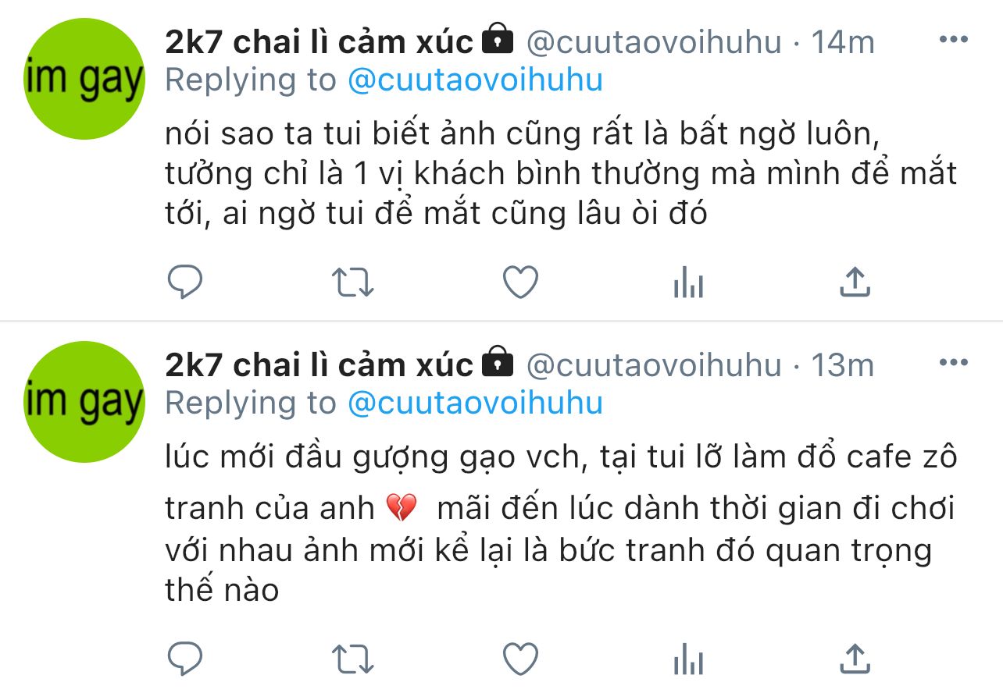Open the display name '2k7 chai lì cảm xúc' on the second tweet
1003x693 pixels.
(x=319, y=364)
